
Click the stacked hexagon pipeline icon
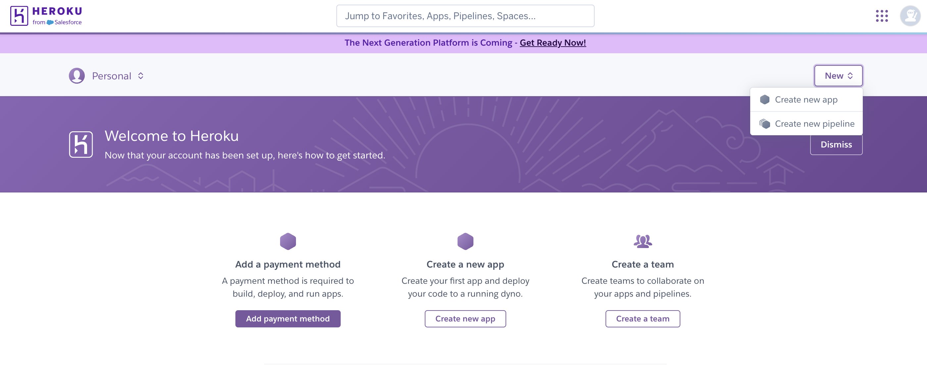tap(764, 124)
